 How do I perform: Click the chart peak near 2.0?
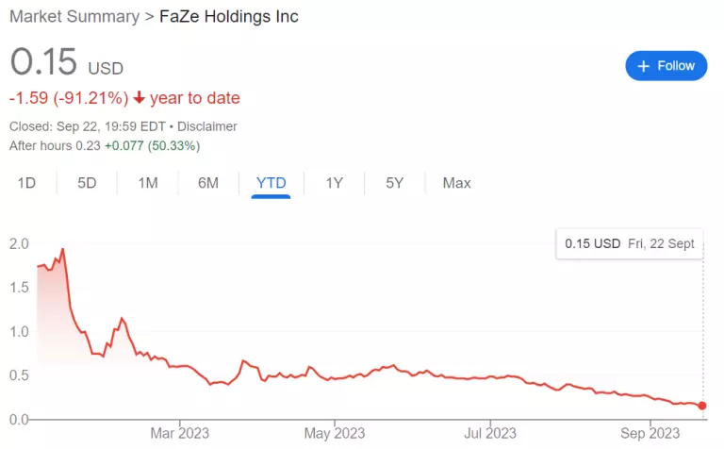62,250
